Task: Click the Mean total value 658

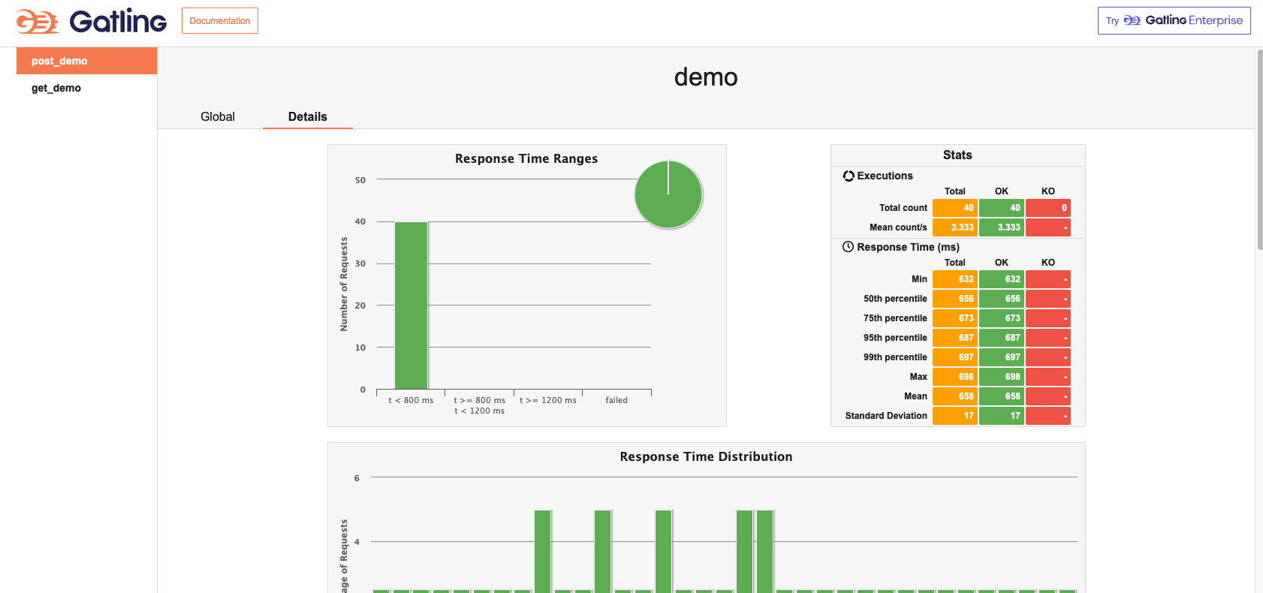Action: 955,396
